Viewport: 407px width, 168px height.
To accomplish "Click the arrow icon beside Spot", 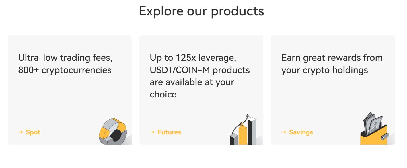I will pos(20,132).
